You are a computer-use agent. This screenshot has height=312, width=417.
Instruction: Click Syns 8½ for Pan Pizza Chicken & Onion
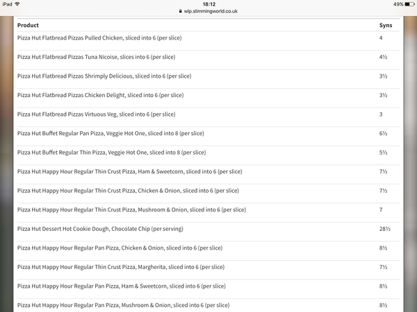(383, 248)
